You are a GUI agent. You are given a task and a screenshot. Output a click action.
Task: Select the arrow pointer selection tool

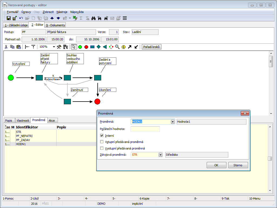(x=74, y=47)
